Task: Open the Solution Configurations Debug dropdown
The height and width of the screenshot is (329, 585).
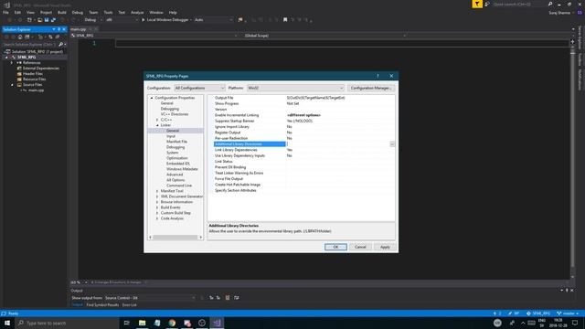Action: coord(93,20)
